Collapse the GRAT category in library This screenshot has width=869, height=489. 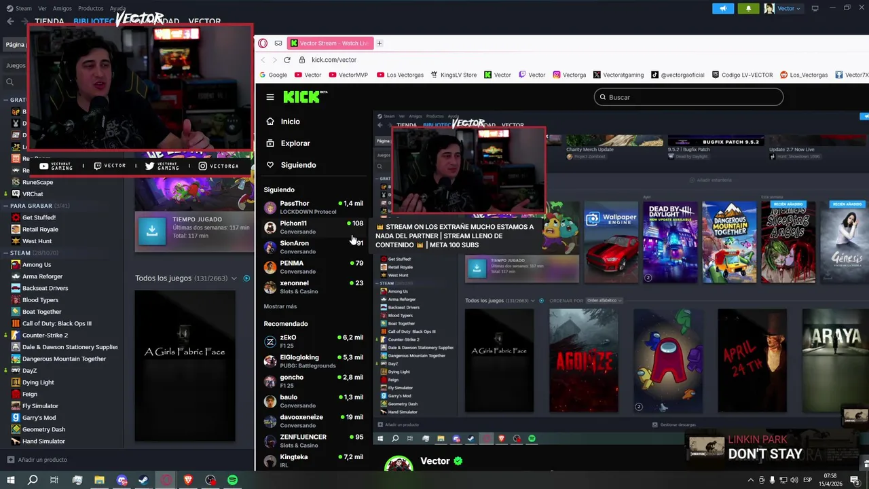pos(5,99)
